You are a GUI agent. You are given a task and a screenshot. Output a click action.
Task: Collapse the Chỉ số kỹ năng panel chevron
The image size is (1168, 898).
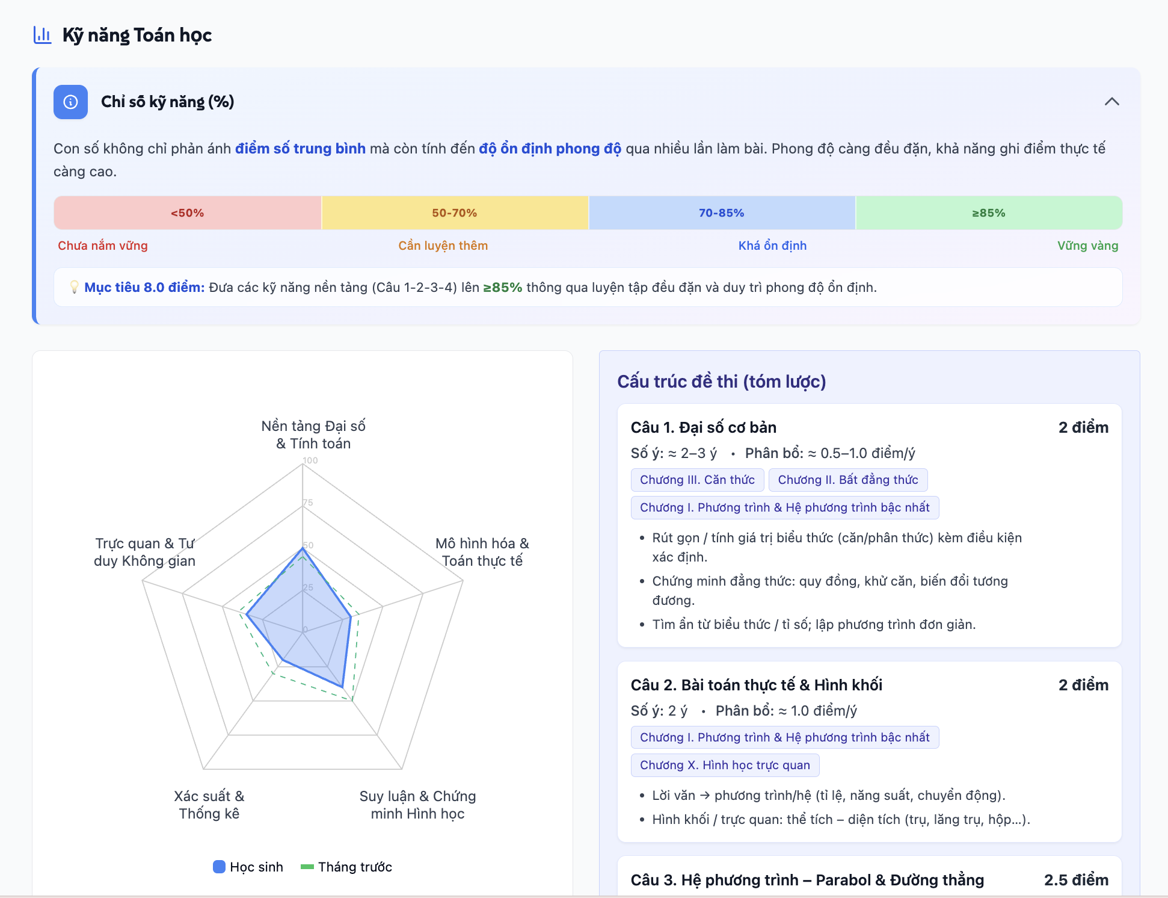coord(1111,102)
